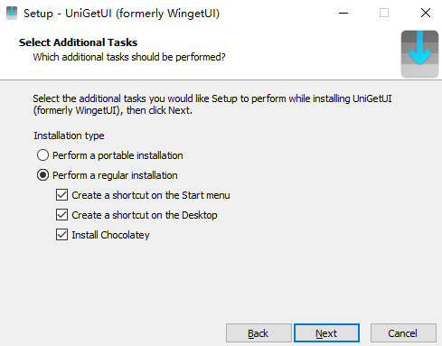The image size is (442, 346).
Task: Click the blue download arrow logo
Action: click(419, 53)
